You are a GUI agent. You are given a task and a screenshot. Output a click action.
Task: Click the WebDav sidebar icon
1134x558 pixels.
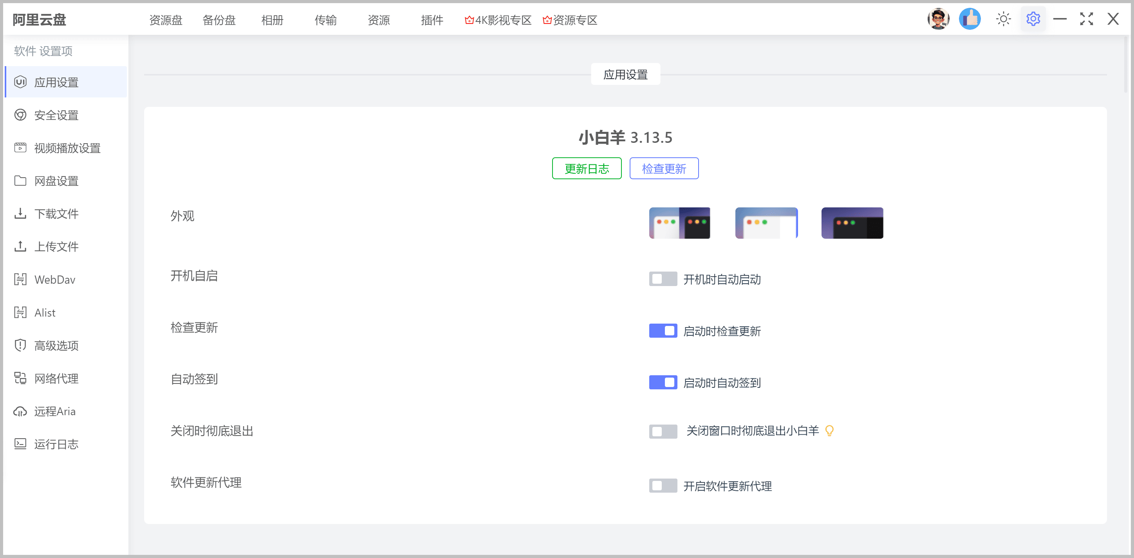(x=20, y=279)
